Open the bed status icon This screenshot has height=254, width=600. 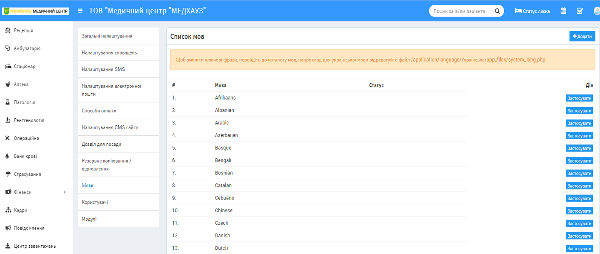pyautogui.click(x=518, y=11)
